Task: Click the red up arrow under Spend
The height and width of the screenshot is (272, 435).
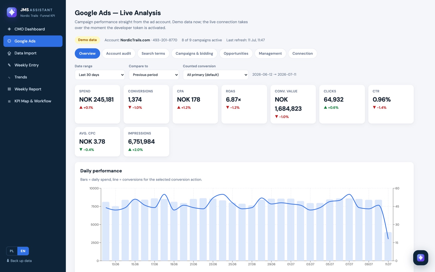Action: click(81, 108)
